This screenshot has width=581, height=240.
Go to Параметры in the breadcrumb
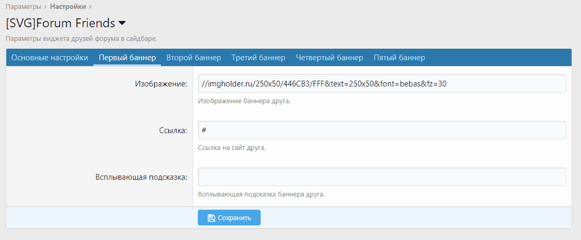[x=23, y=7]
